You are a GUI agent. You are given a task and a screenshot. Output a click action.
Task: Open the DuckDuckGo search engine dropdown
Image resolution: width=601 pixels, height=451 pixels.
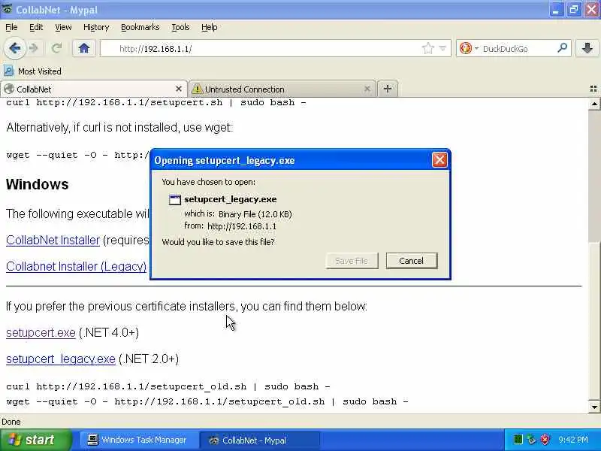pyautogui.click(x=476, y=49)
